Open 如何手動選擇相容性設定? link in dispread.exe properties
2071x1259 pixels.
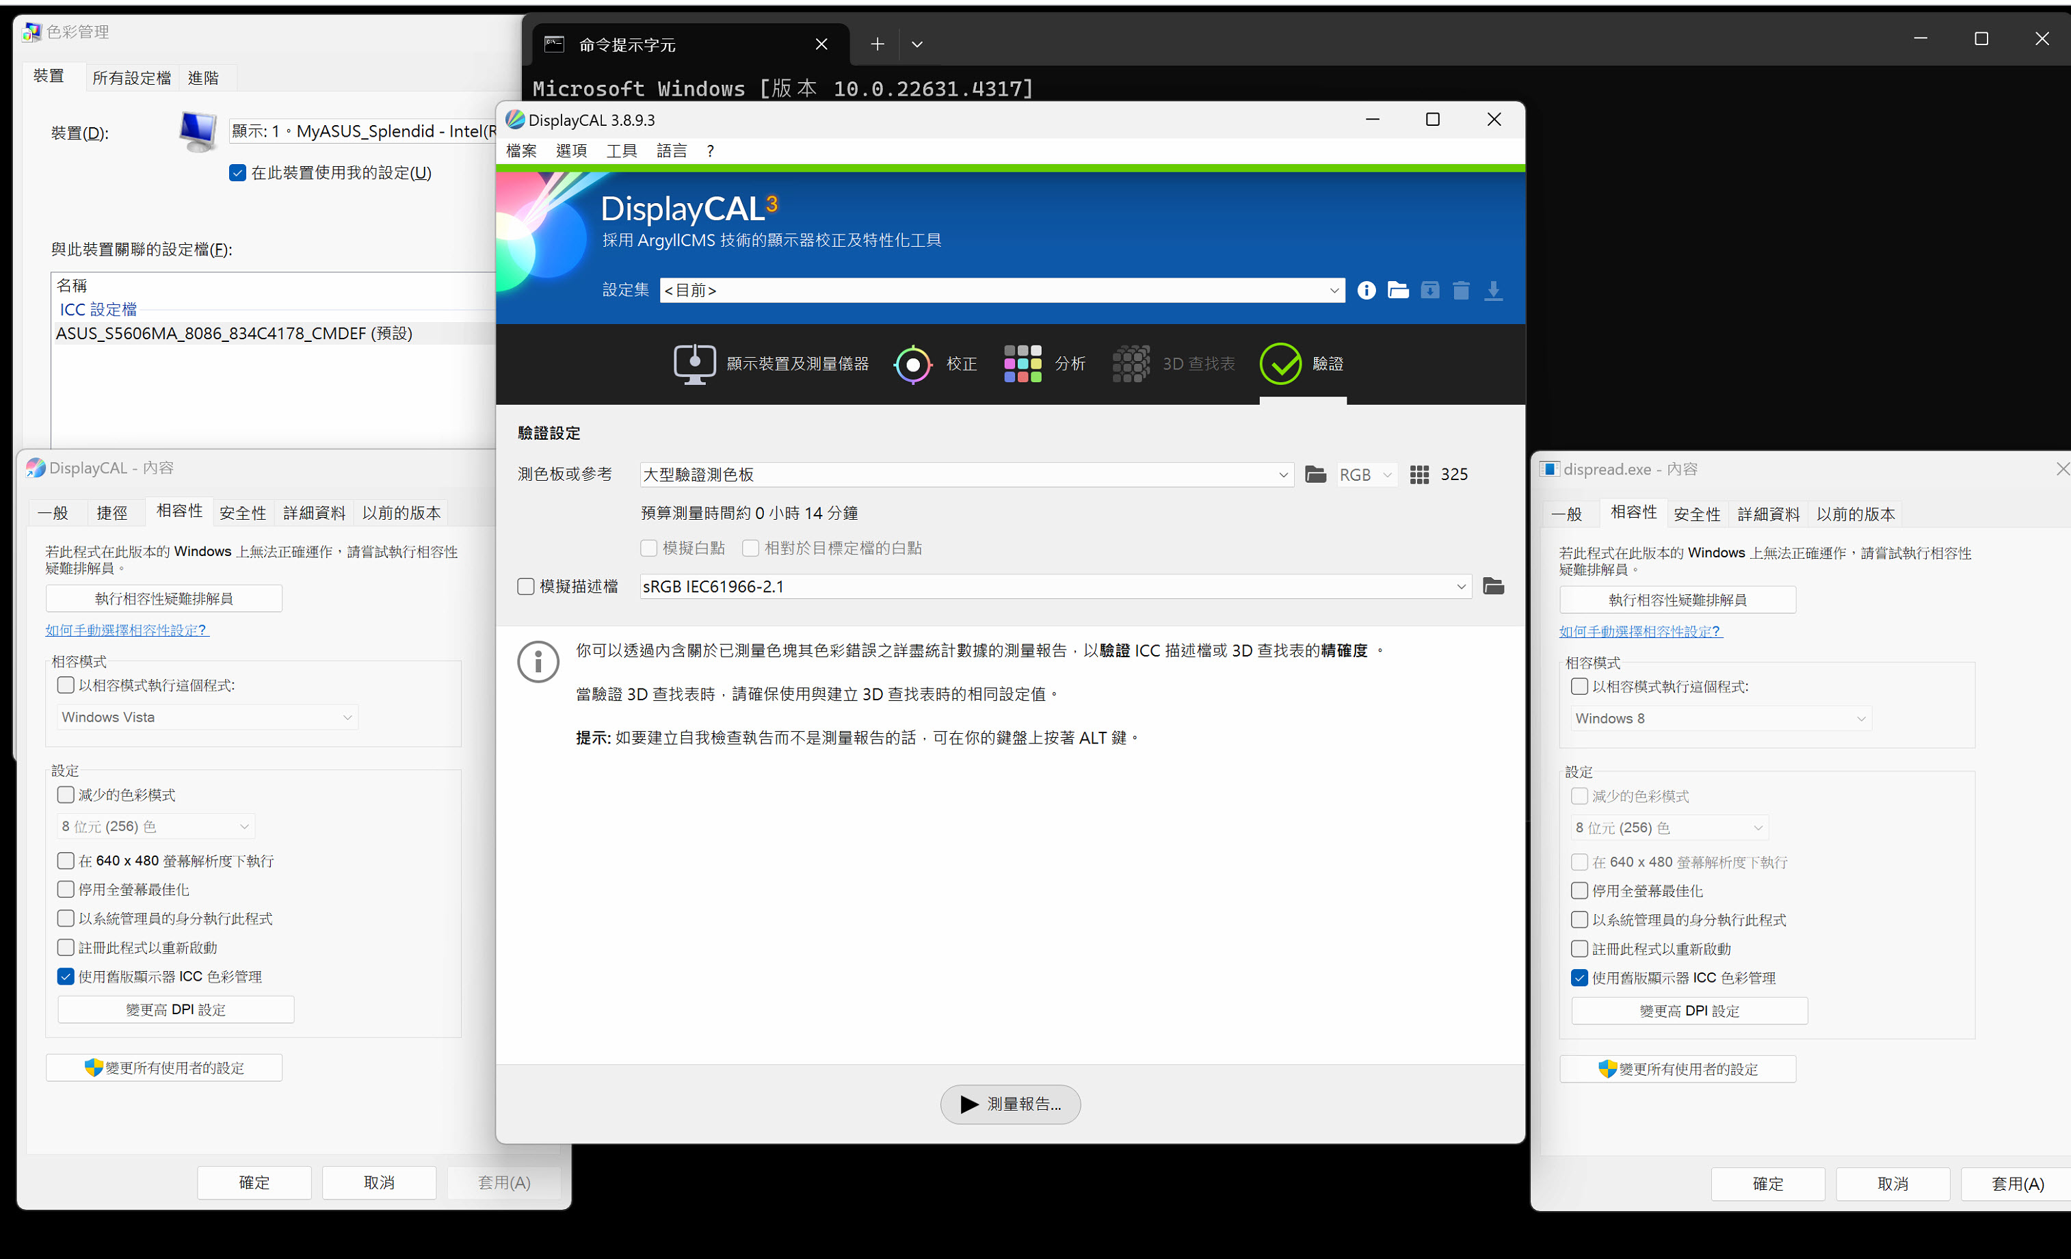(x=1640, y=631)
